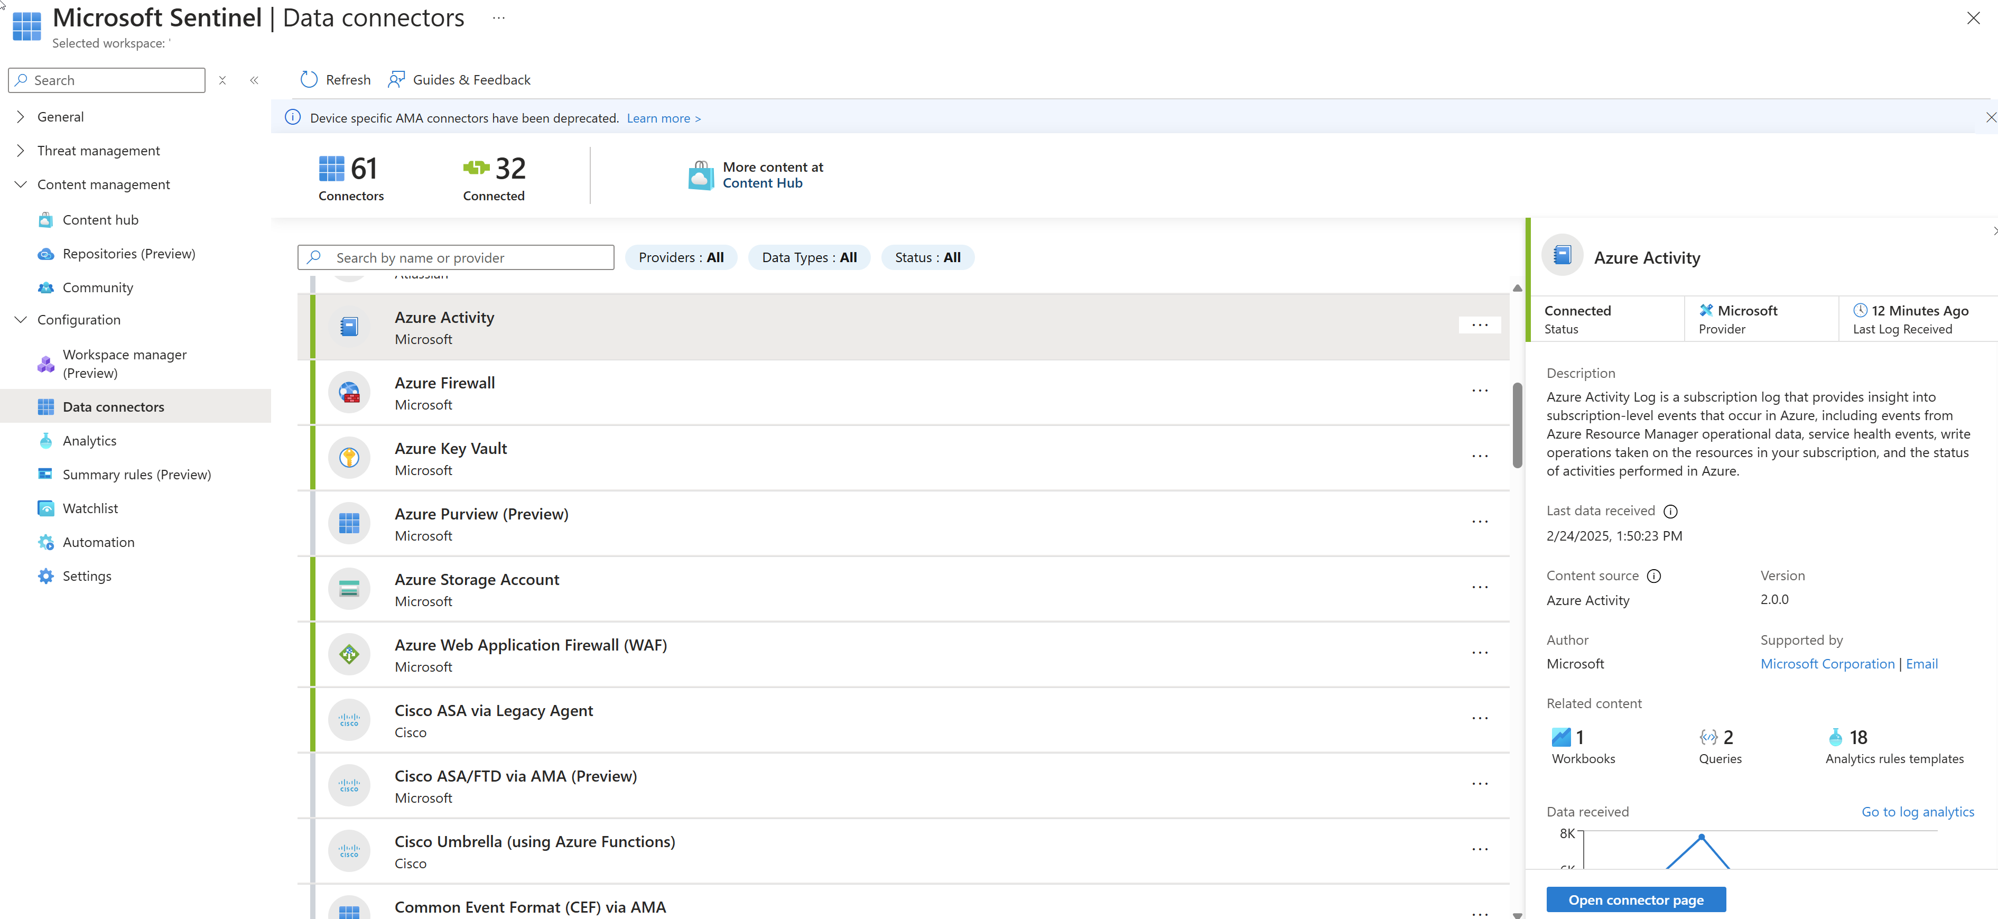Click the Azure Firewall connector icon

pyautogui.click(x=349, y=393)
